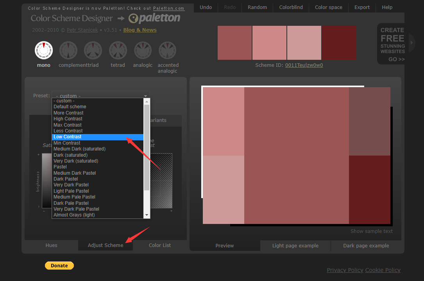Click the Paletton logo
Screen dimensions: 424x281
(154, 18)
